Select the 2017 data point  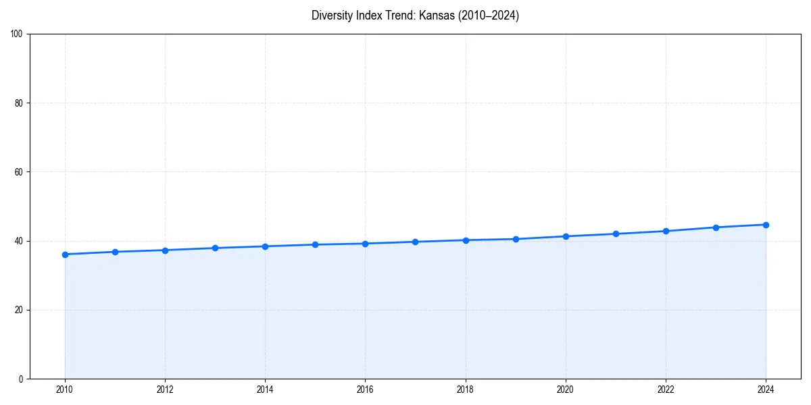[x=415, y=241]
